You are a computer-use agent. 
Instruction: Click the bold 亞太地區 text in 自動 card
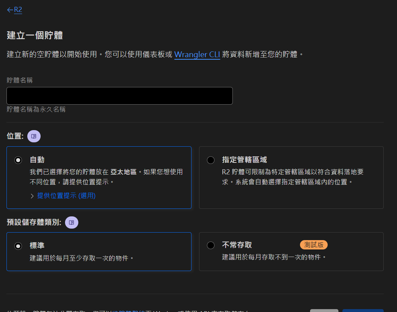(x=123, y=172)
